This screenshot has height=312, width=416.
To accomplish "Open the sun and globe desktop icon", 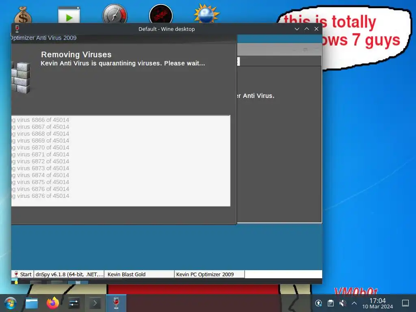I will point(207,14).
